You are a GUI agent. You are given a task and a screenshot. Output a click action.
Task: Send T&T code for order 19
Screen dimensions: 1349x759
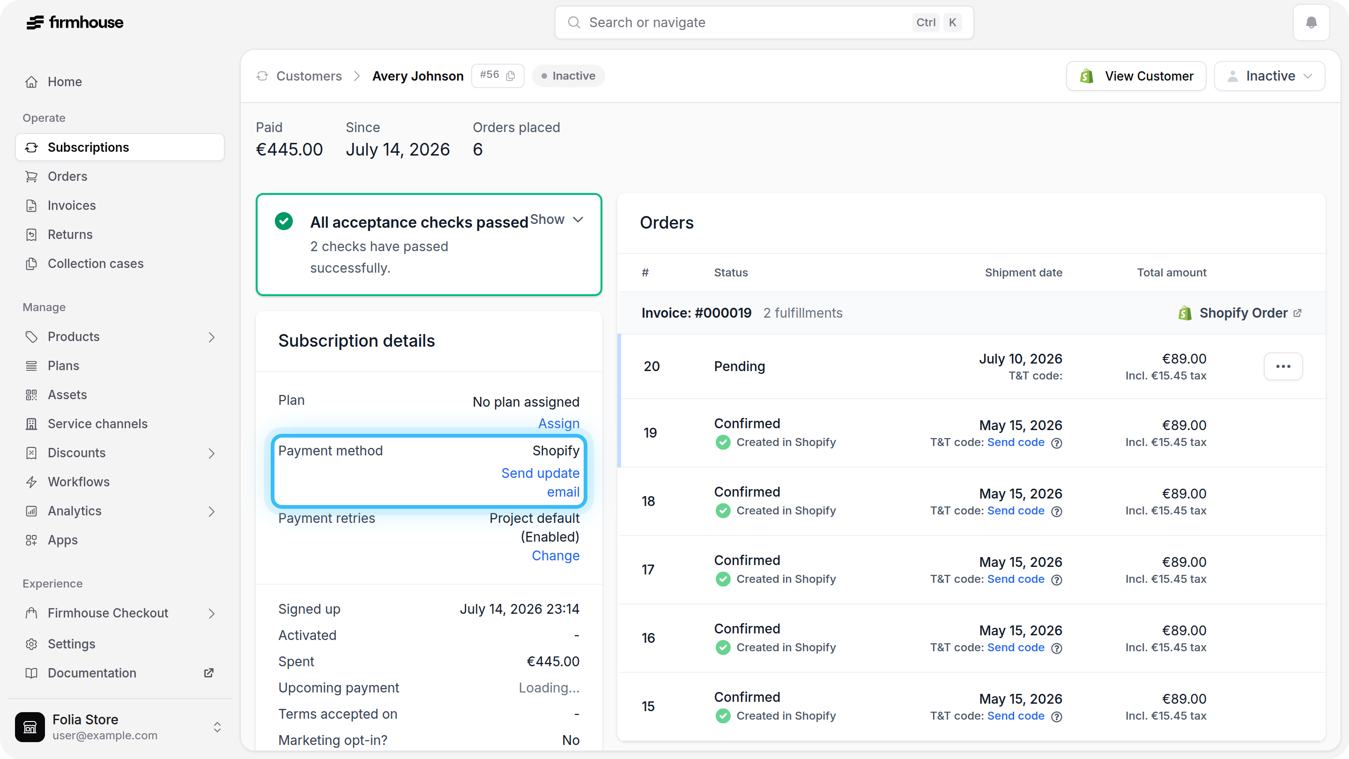pos(1015,442)
